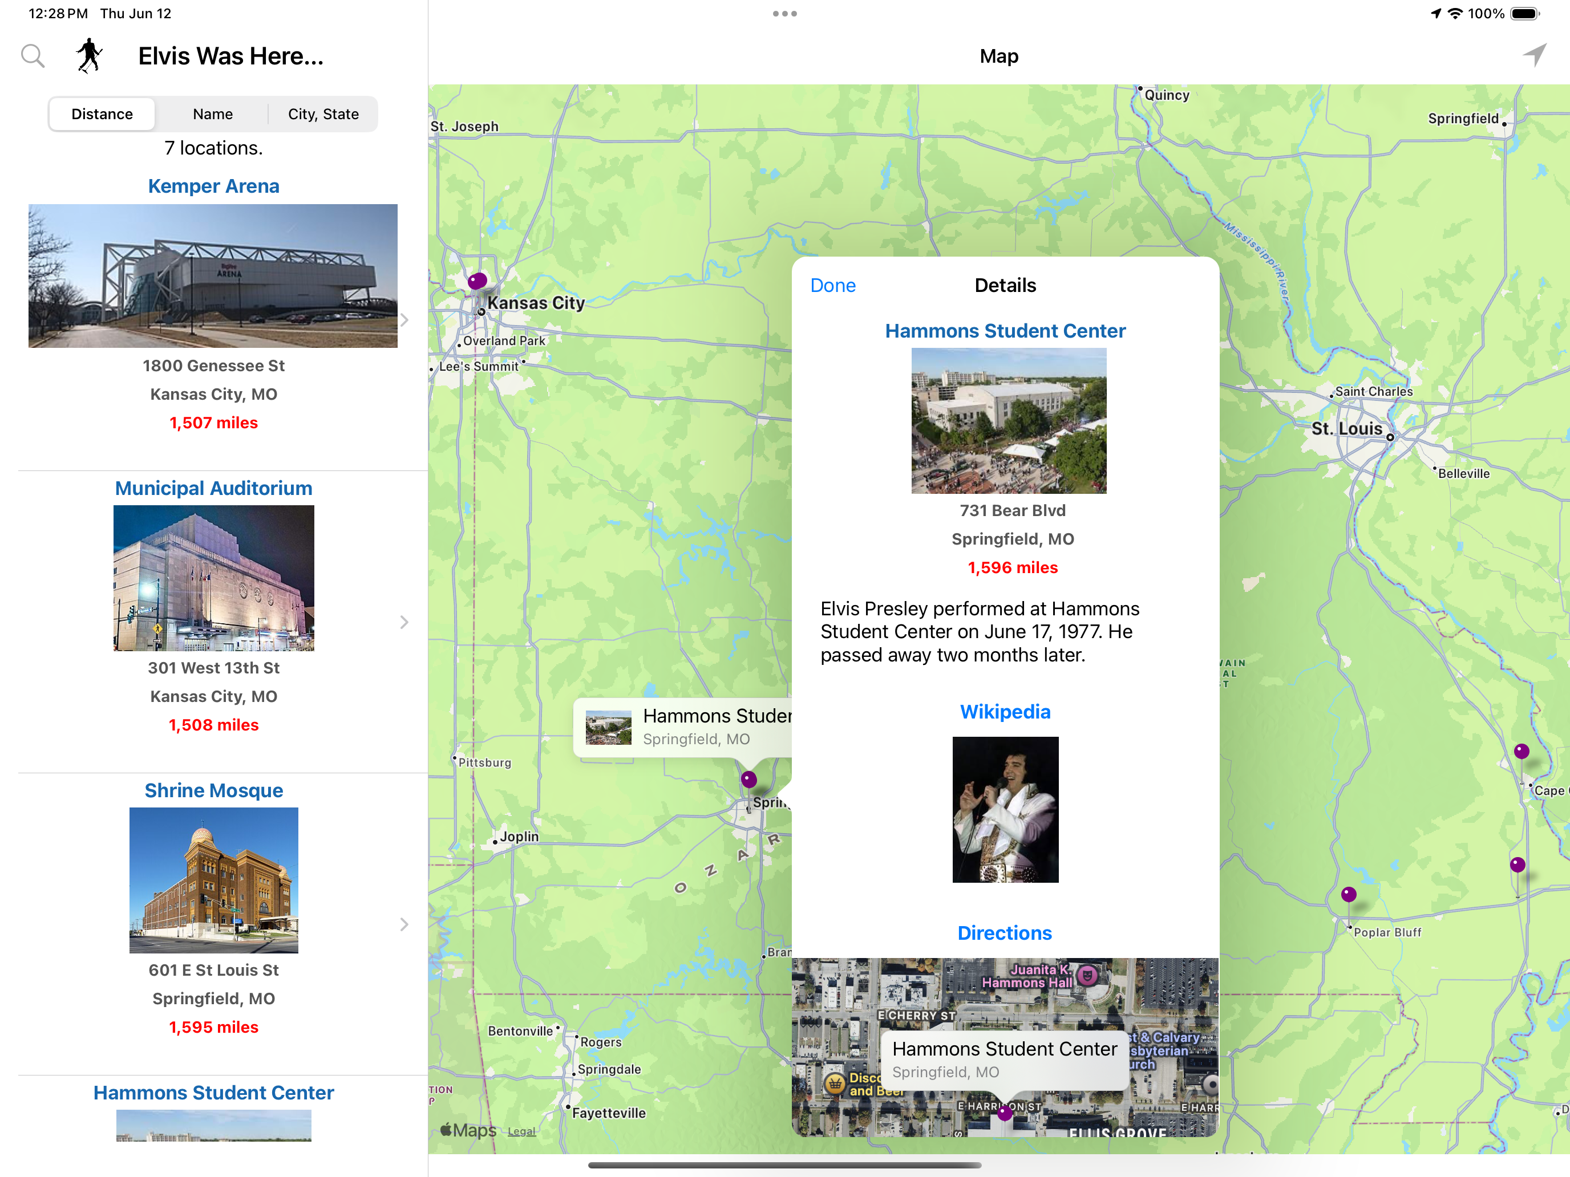Tap the Joplin map label
This screenshot has width=1570, height=1177.
tap(519, 837)
